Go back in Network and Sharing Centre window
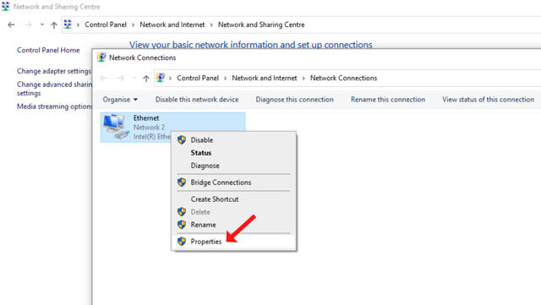Screen dimensions: 541x305 pyautogui.click(x=11, y=25)
